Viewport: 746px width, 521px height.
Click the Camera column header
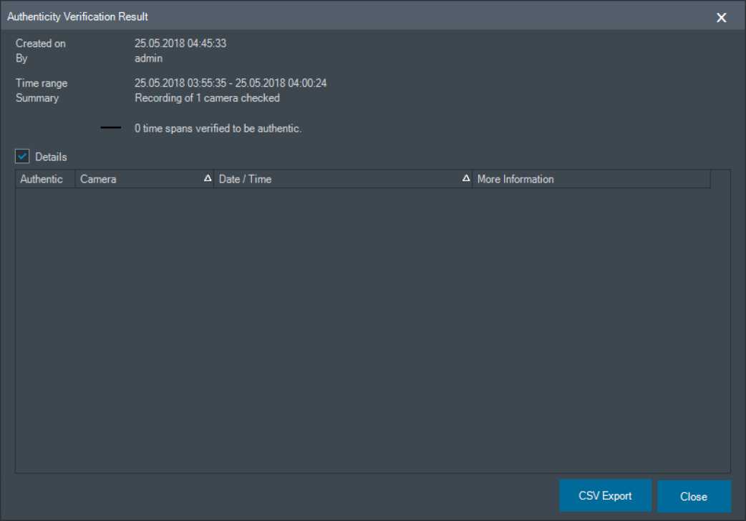point(98,179)
